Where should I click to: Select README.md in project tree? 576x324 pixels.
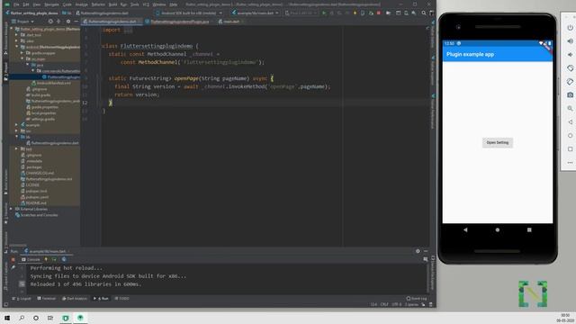click(x=33, y=202)
